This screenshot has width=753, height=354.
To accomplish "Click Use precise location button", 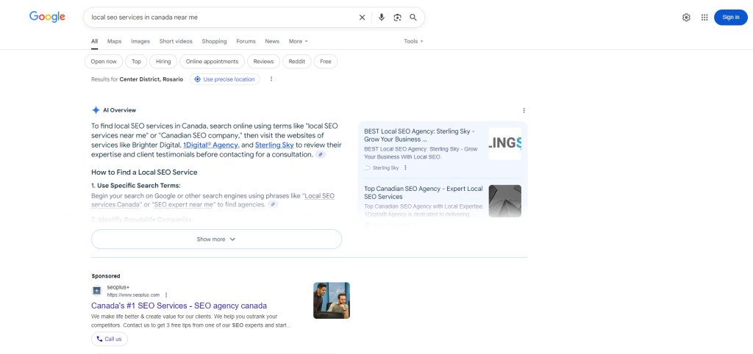I will pos(225,79).
